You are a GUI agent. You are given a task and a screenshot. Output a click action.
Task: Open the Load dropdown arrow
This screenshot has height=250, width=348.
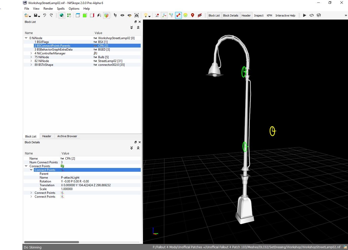[x=30, y=17]
